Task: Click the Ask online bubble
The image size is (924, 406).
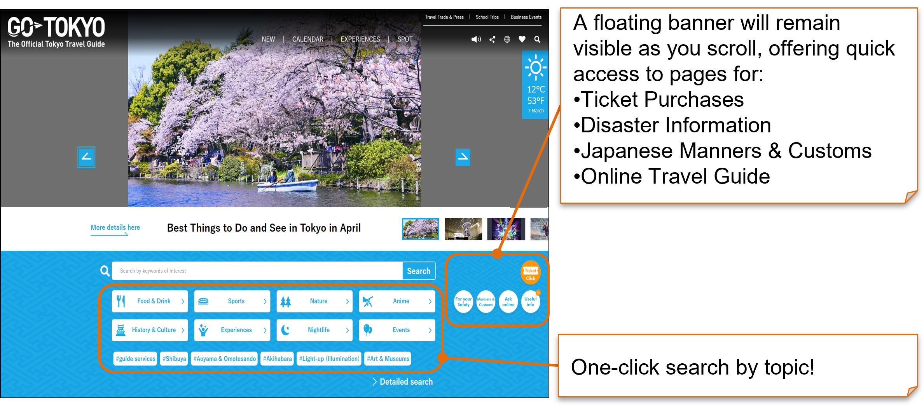Action: tap(508, 302)
